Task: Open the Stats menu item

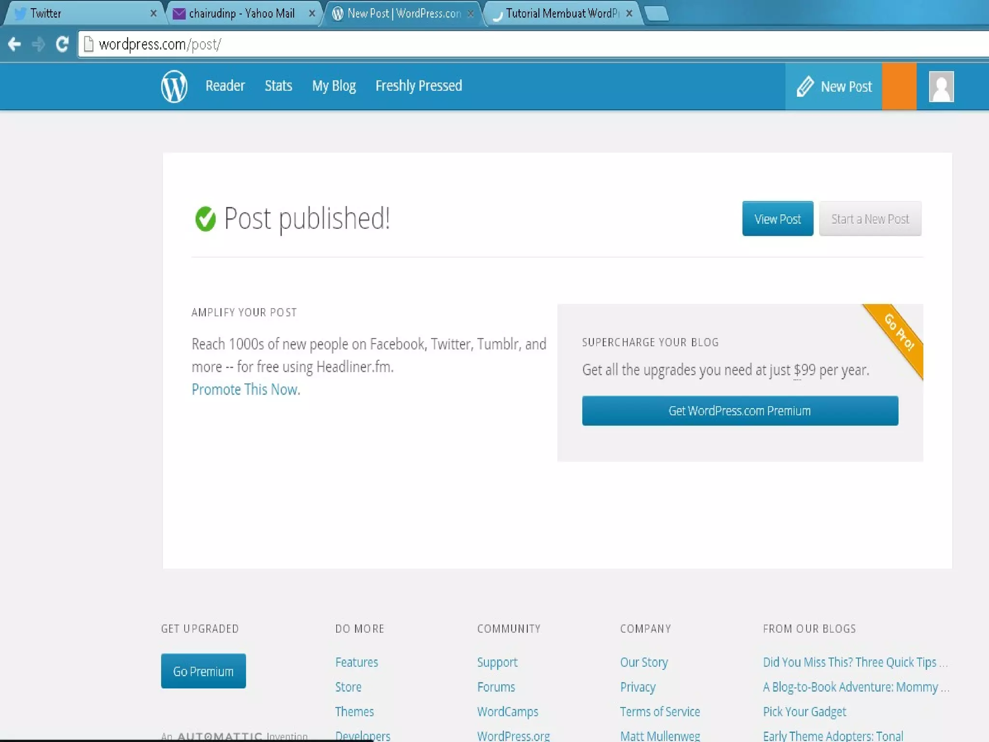Action: pos(278,86)
